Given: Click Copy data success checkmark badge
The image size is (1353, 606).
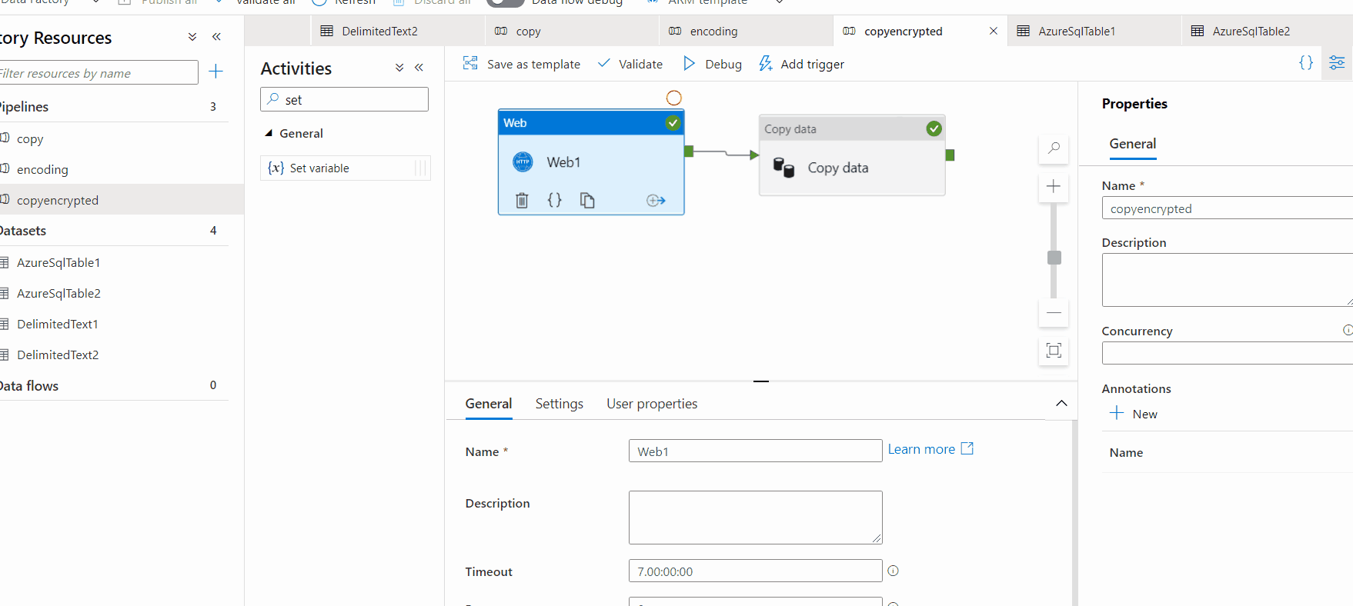Looking at the screenshot, I should (x=934, y=128).
